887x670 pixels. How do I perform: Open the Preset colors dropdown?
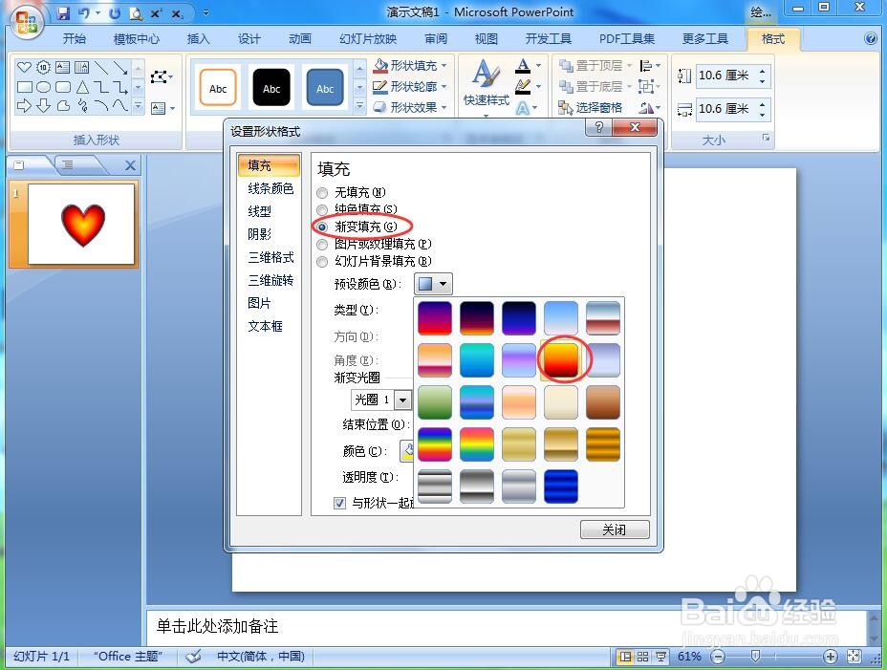pyautogui.click(x=433, y=283)
